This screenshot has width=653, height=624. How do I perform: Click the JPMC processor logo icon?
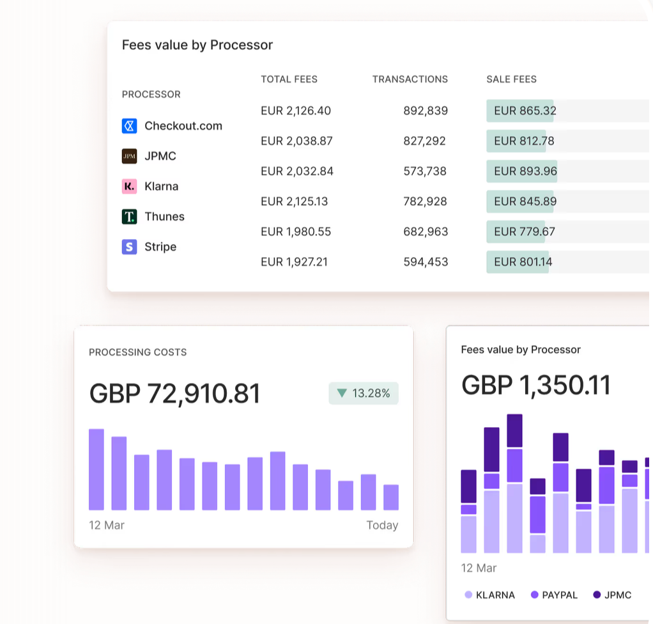129,156
